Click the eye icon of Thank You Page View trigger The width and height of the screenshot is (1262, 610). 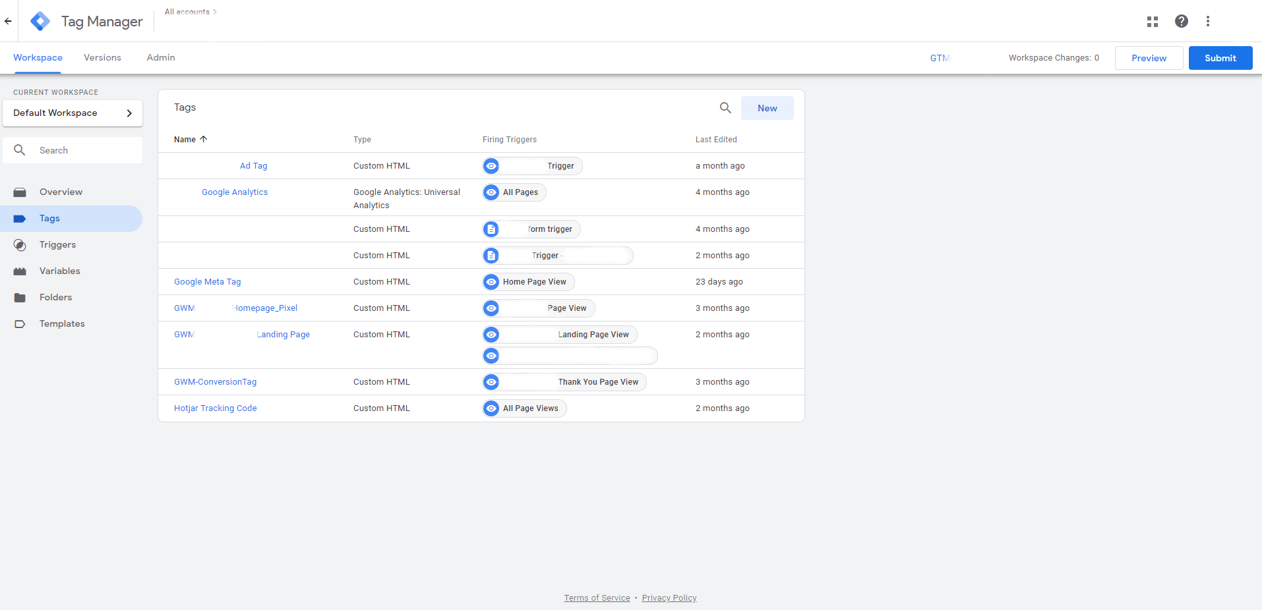point(491,382)
